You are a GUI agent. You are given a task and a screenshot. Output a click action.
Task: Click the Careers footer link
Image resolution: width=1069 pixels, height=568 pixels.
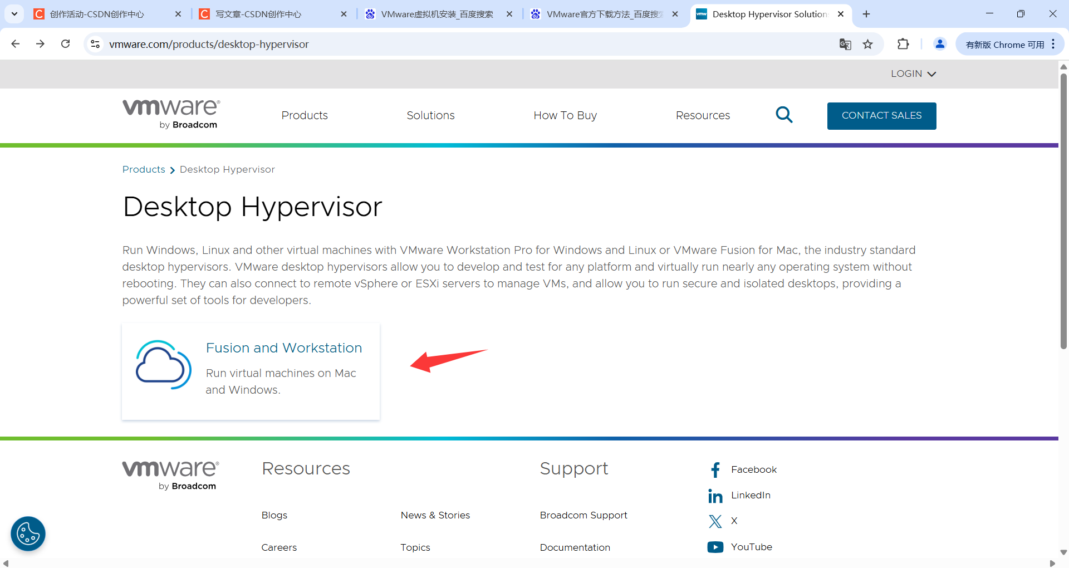point(279,548)
